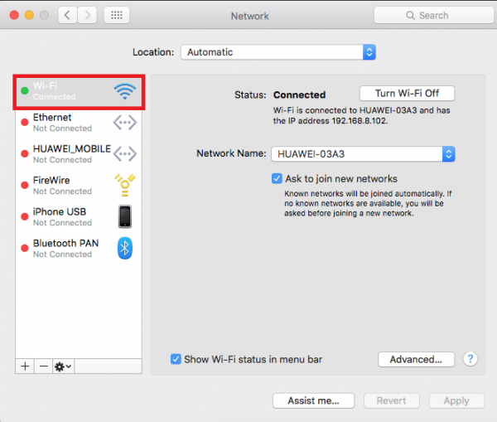Select HUAWEI_MOBILE service in list

click(x=79, y=154)
